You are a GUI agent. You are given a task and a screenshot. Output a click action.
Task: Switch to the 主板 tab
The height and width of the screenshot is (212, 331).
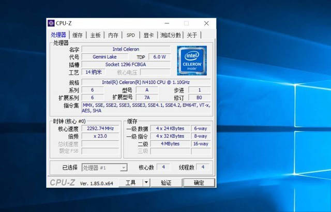pyautogui.click(x=95, y=35)
